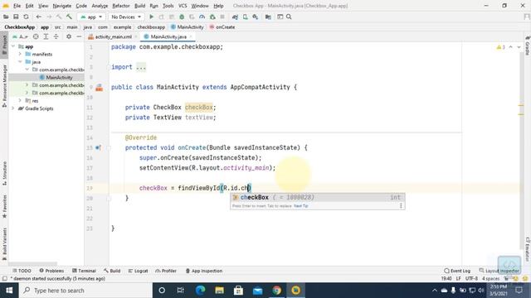
Task: Click the green Debug bug icon
Action: click(x=182, y=17)
